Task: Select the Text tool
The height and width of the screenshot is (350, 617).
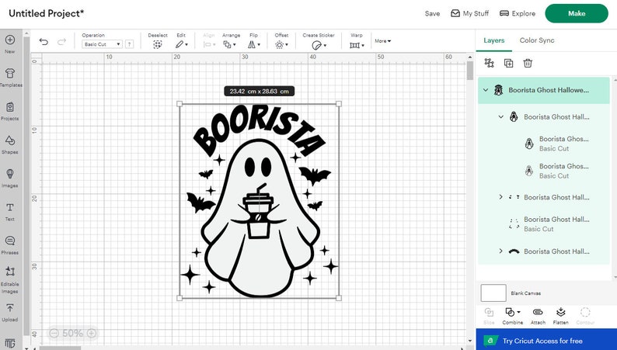Action: coord(10,211)
